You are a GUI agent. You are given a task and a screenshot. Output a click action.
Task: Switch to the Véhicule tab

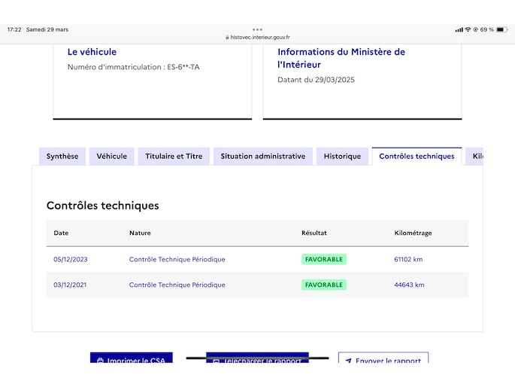pos(112,157)
